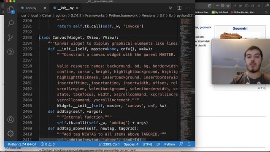Save page to Pocket in Firefox

click(x=223, y=6)
